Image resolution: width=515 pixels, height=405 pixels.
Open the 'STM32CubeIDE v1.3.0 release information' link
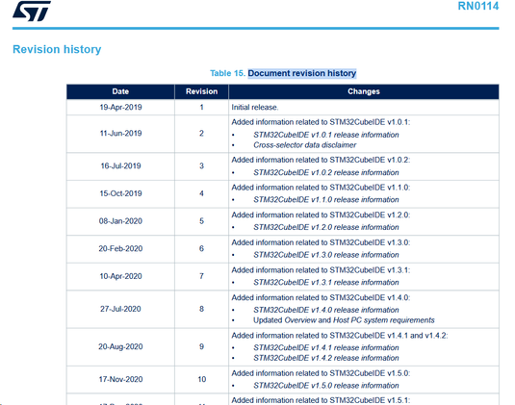[326, 255]
